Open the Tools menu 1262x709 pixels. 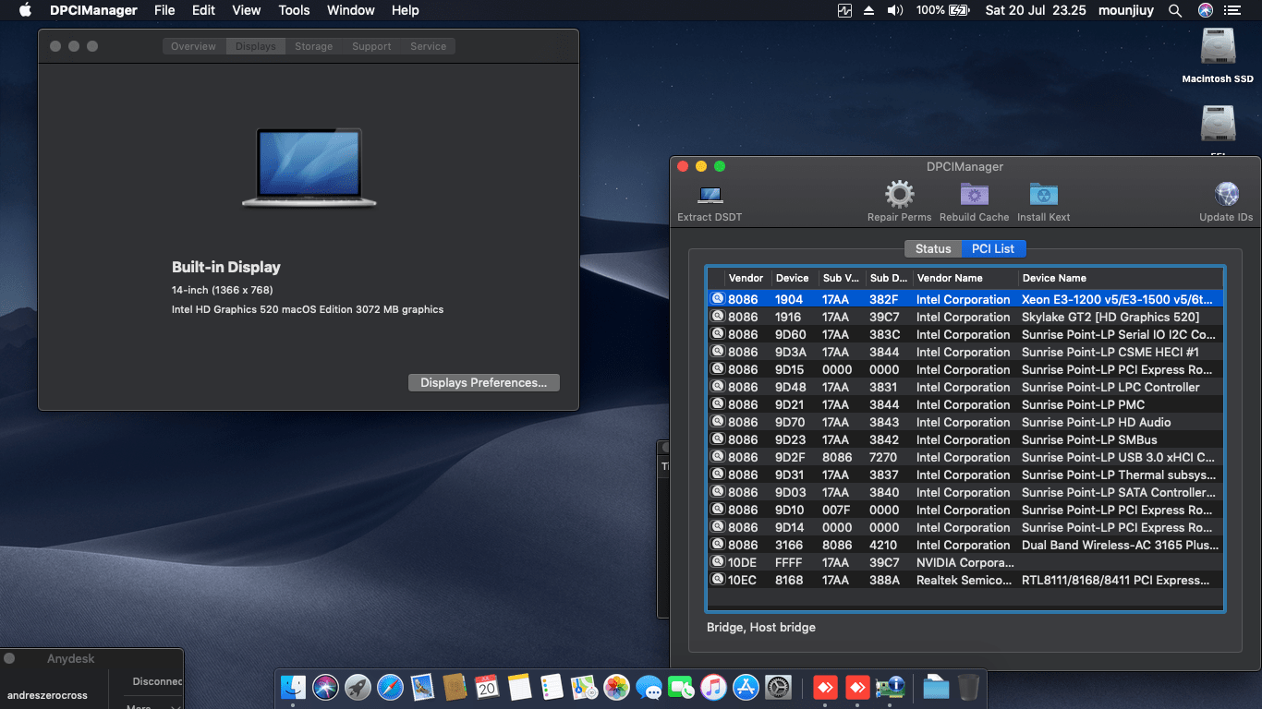[294, 10]
